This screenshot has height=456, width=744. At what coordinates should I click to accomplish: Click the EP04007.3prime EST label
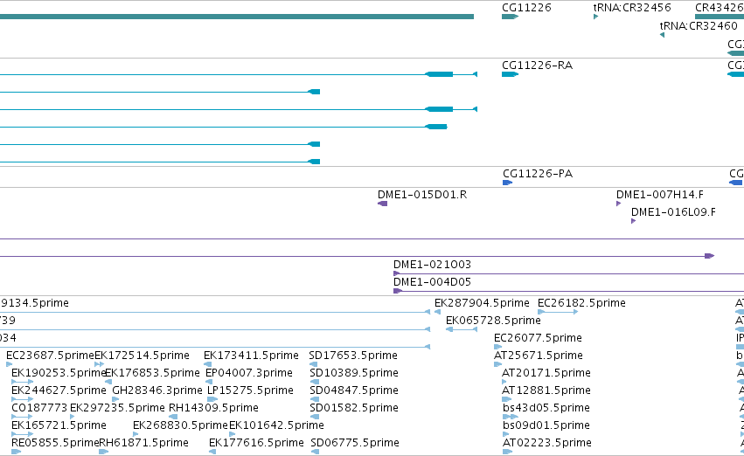pyautogui.click(x=248, y=373)
